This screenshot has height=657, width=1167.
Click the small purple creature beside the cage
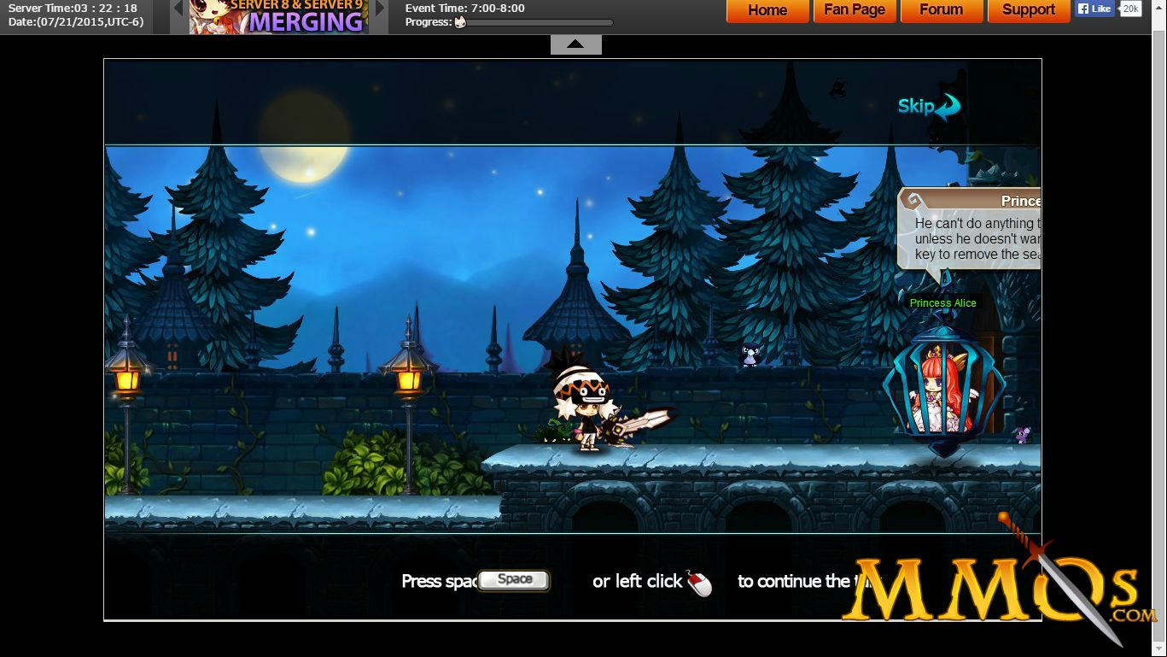1023,435
